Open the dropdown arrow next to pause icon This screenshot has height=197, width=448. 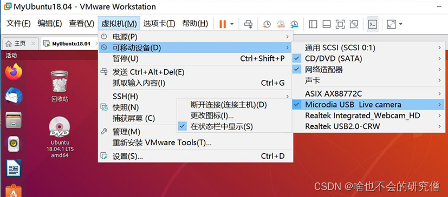232,24
